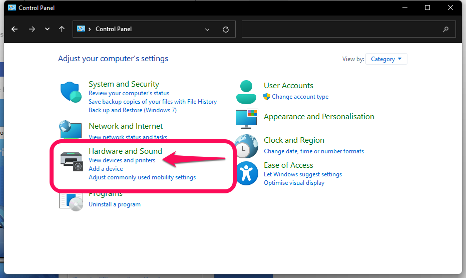The image size is (466, 278).
Task: Minimize the Control Panel window
Action: pos(405,8)
